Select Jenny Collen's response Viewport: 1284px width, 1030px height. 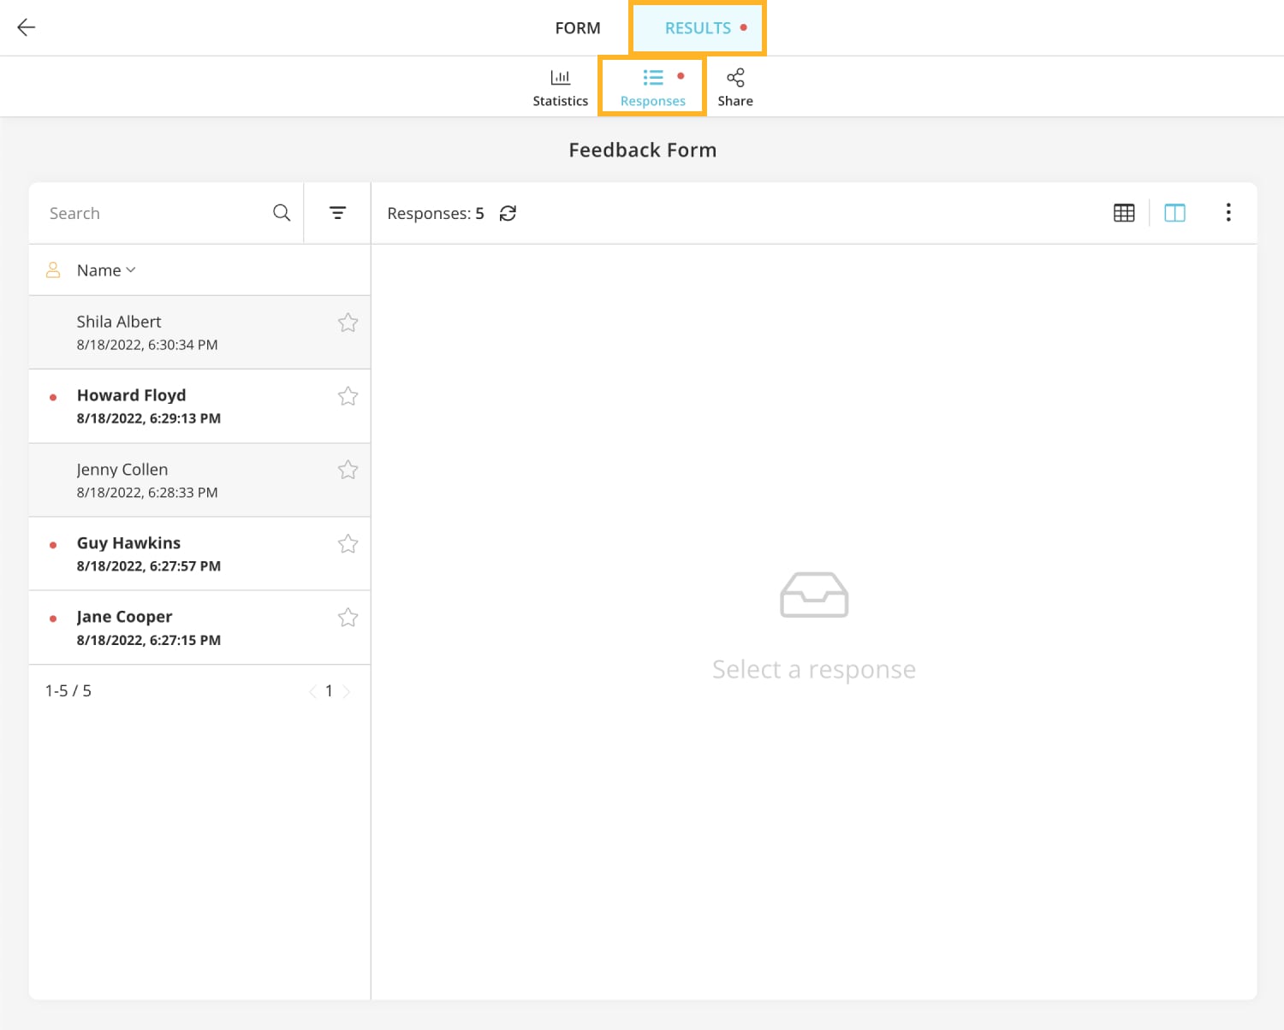(171, 480)
